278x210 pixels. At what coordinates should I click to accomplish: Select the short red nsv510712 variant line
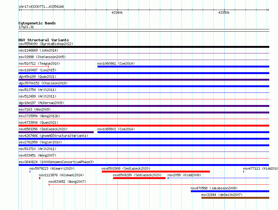tap(34, 67)
